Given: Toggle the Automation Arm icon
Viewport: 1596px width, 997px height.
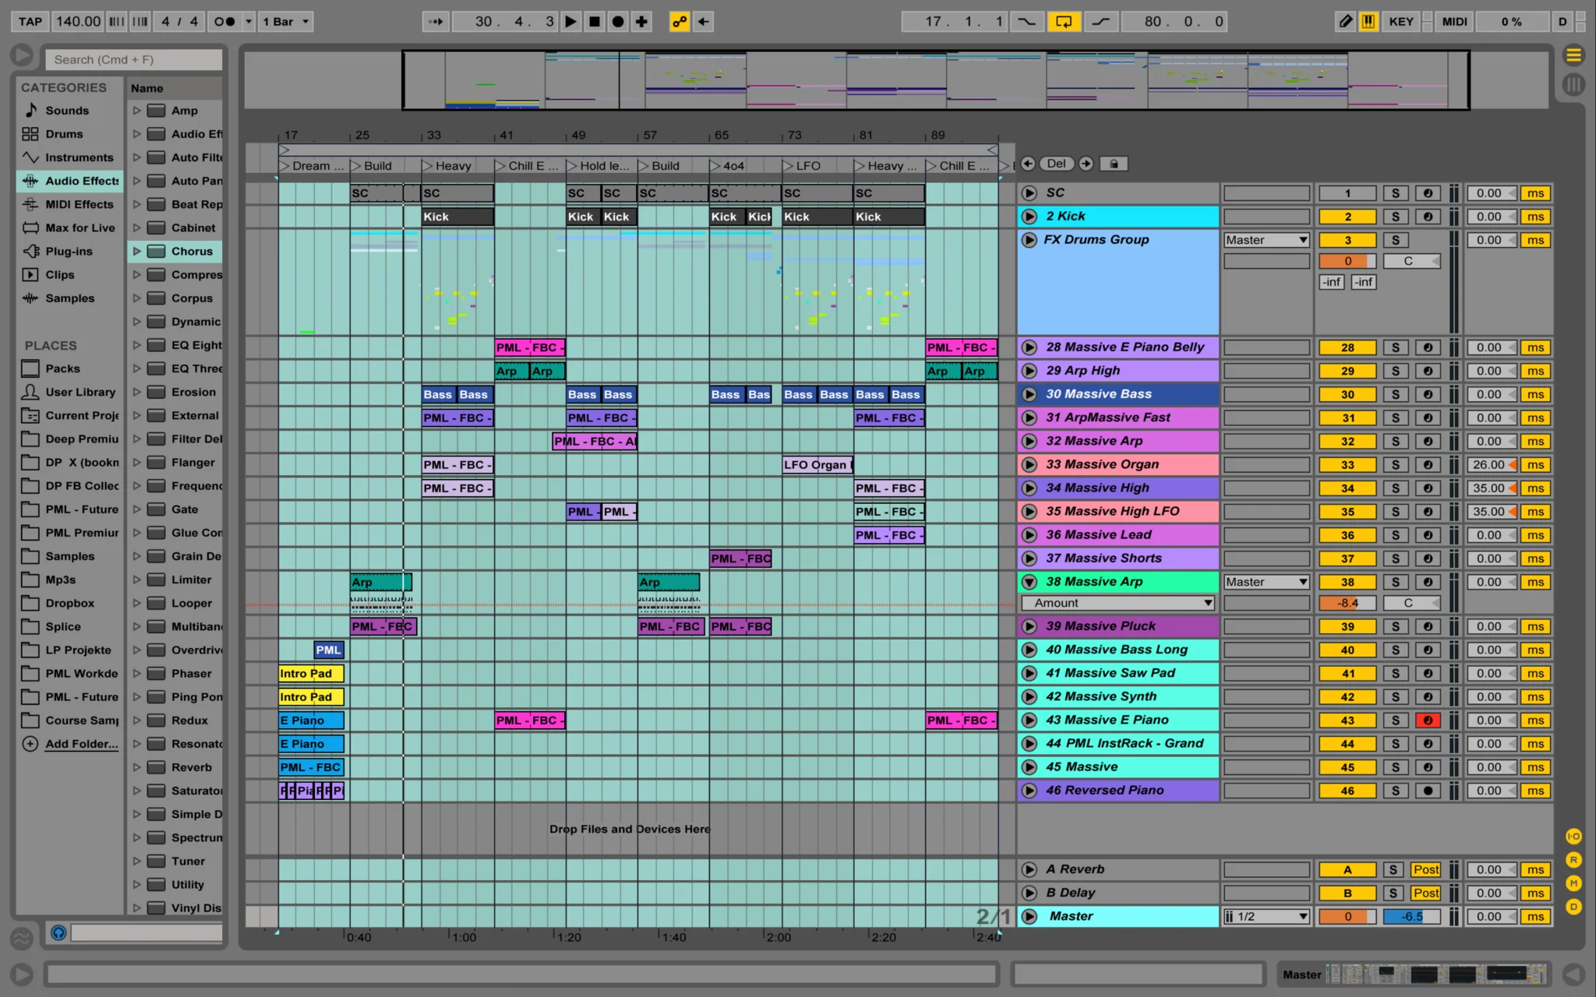Looking at the screenshot, I should [x=680, y=22].
